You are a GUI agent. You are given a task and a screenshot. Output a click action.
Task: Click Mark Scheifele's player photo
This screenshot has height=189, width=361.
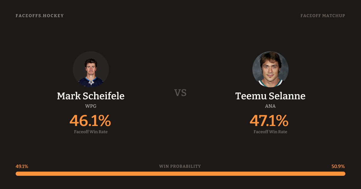[91, 69]
